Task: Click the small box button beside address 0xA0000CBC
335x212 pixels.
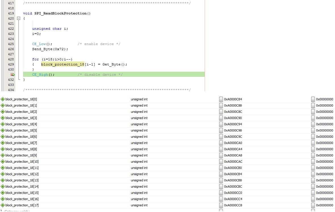Action: point(221,186)
